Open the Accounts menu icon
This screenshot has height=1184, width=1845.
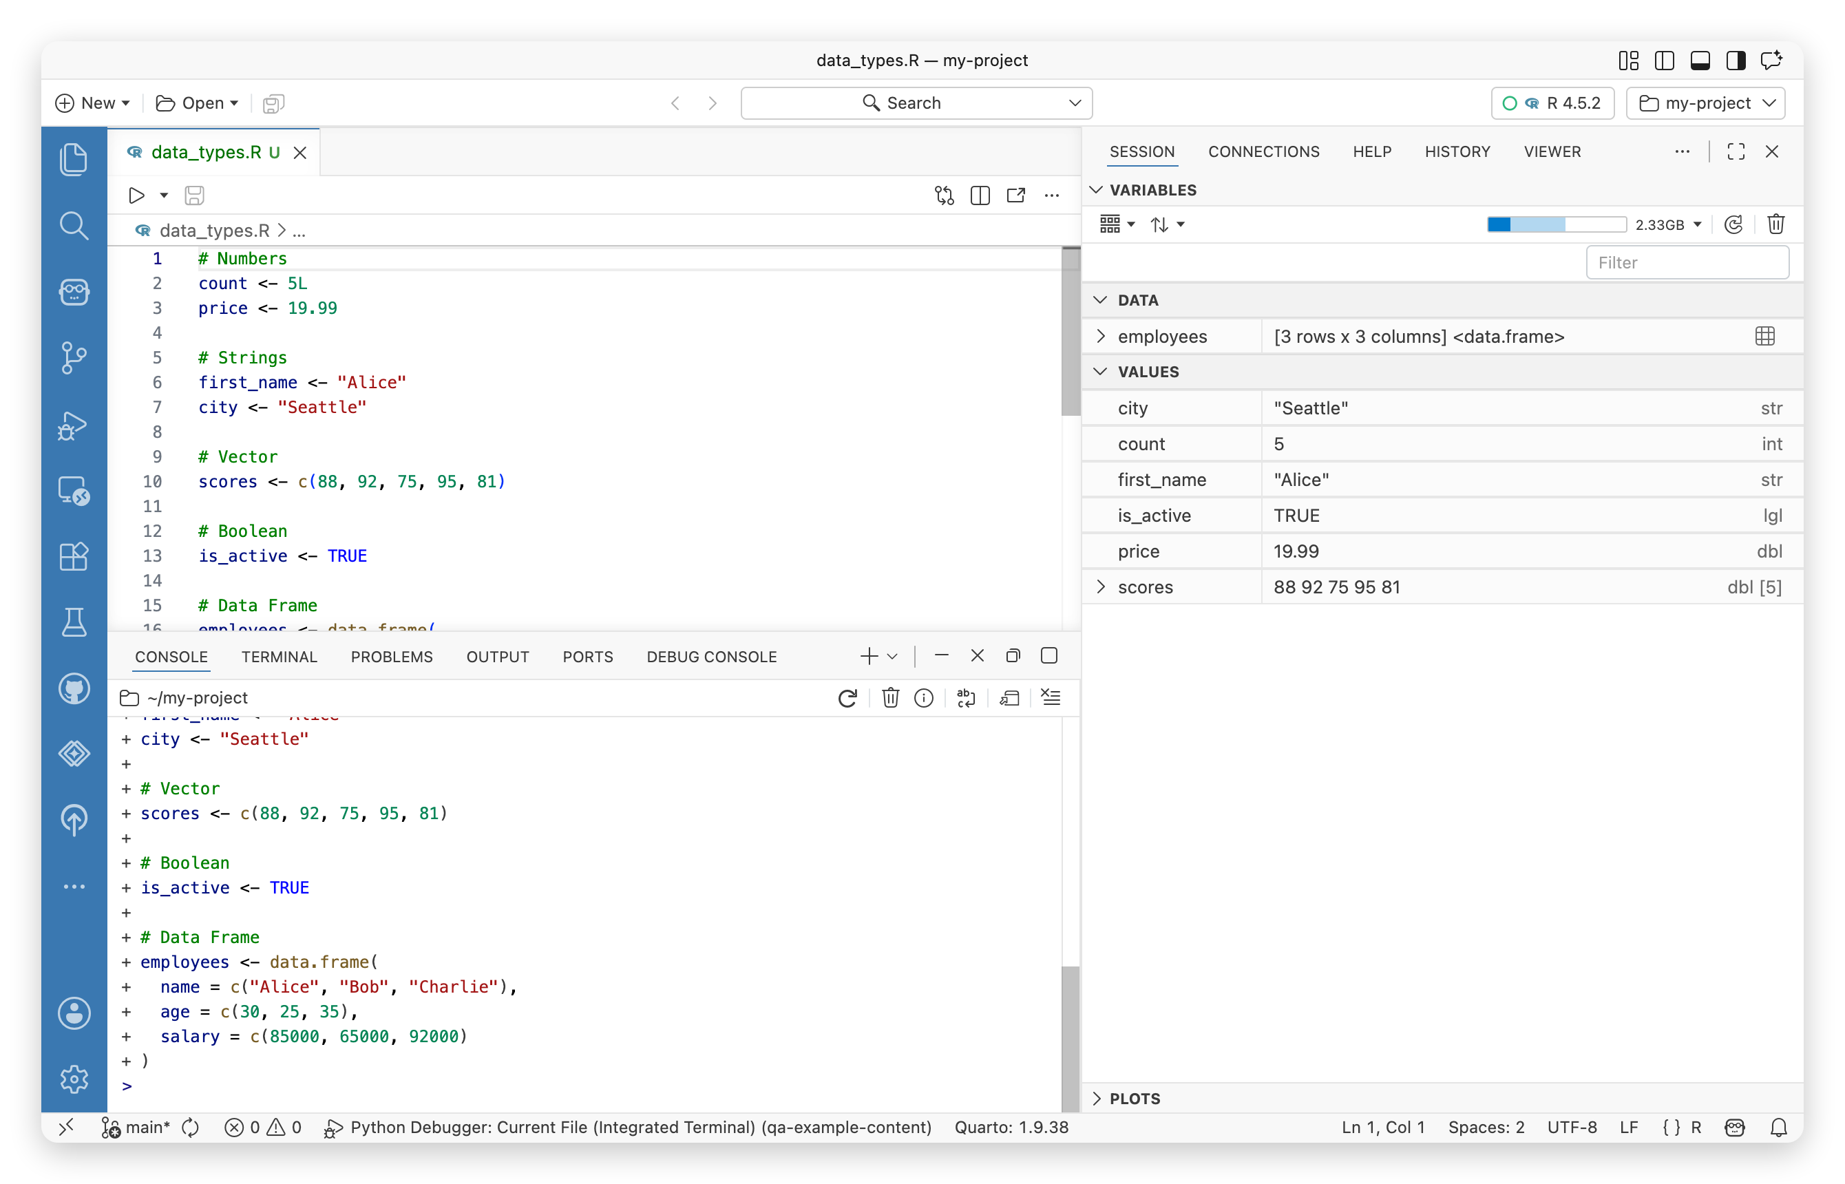pyautogui.click(x=74, y=1013)
